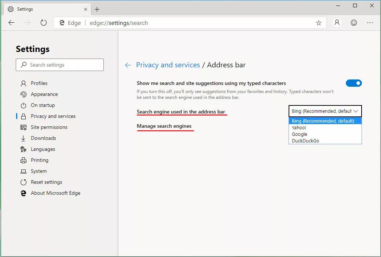Toggle off search and site suggestions switch
The height and width of the screenshot is (257, 381).
click(x=353, y=83)
